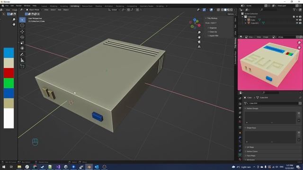Open the Modifier properties wrench tab
303x170 pixels.
240,137
